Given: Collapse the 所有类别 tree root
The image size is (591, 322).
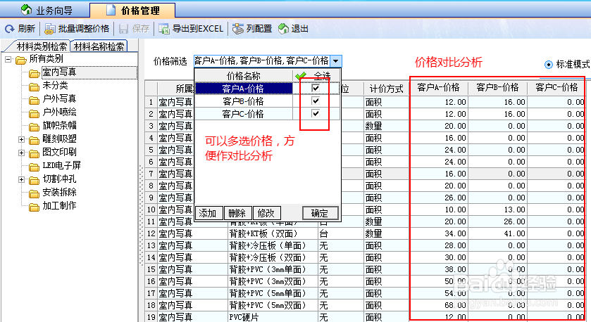Looking at the screenshot, I should pos(8,59).
